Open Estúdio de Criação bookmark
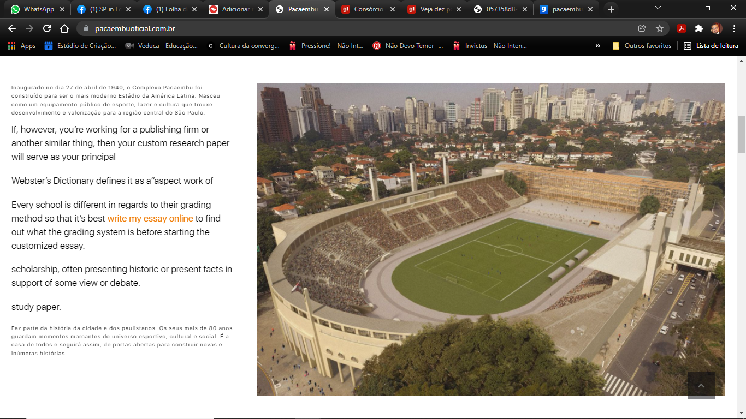Image resolution: width=746 pixels, height=419 pixels. pos(80,46)
